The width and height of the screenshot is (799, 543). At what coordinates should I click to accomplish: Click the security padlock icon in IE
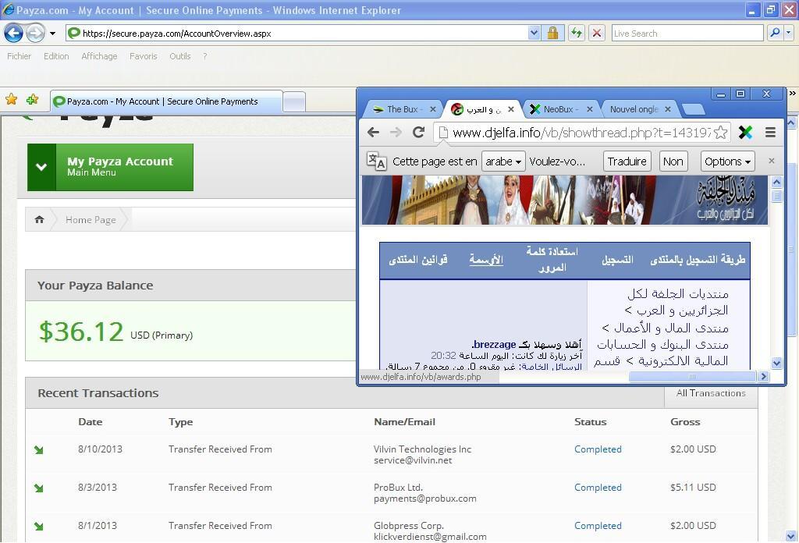click(x=552, y=34)
